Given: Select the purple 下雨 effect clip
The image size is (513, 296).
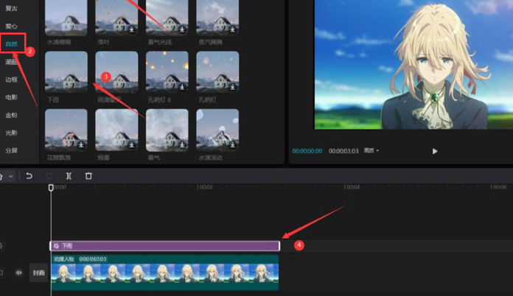Looking at the screenshot, I should 164,246.
